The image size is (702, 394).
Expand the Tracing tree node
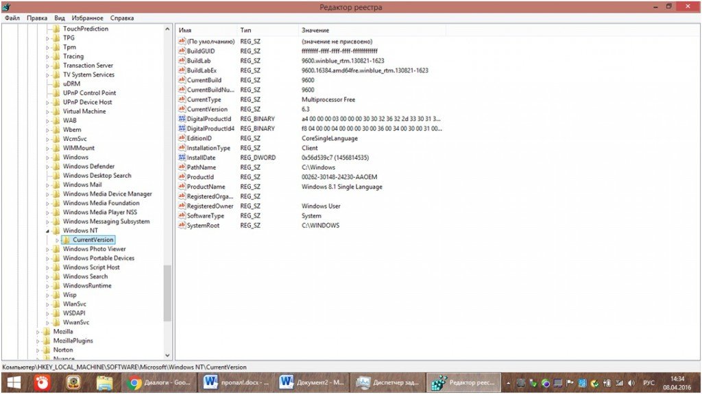click(x=47, y=57)
